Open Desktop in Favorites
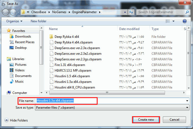The height and width of the screenshot is (129, 193). 21,48
